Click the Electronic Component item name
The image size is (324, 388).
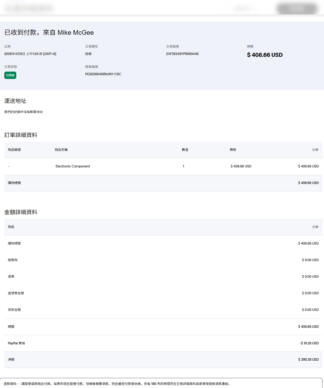click(73, 166)
